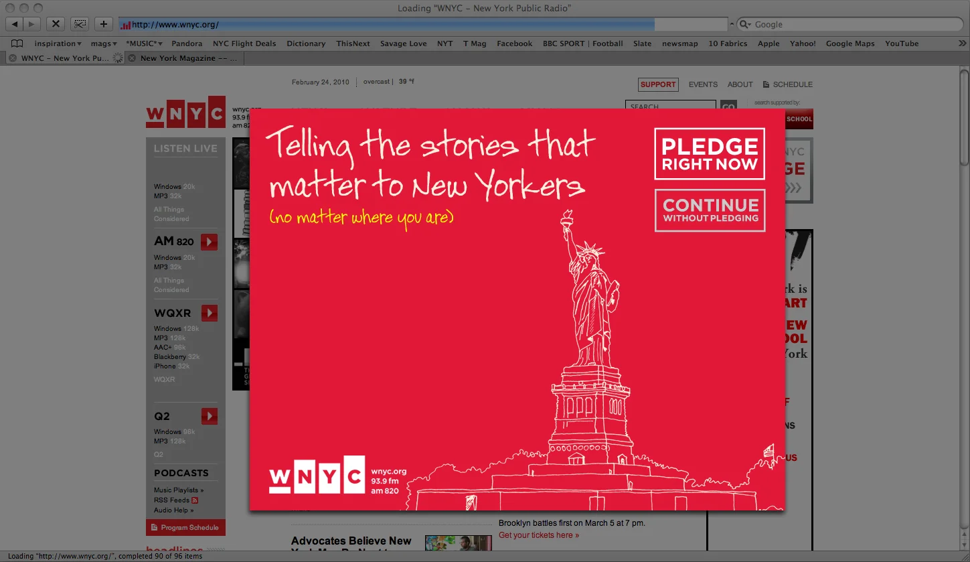Image resolution: width=970 pixels, height=562 pixels.
Task: Click the Program Schedule page icon
Action: [154, 528]
